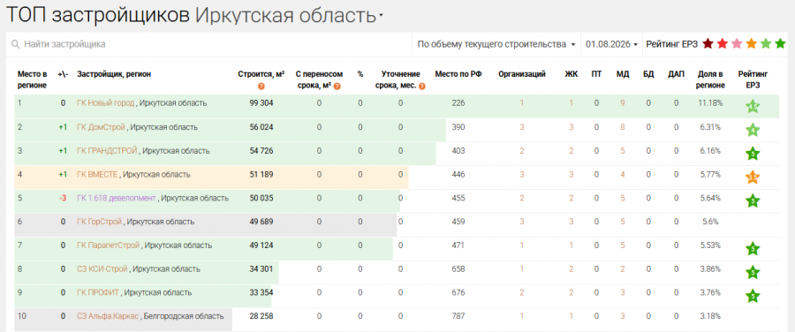Click the dark red star rating filter

point(708,44)
